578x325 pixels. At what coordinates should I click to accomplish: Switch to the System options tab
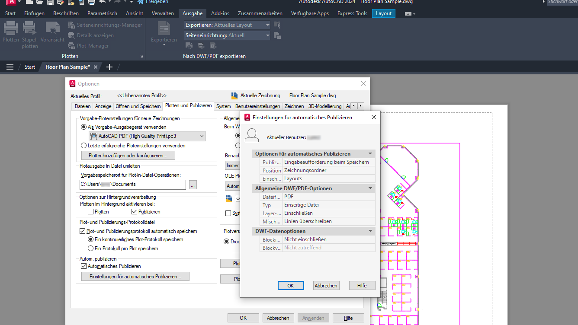click(224, 106)
